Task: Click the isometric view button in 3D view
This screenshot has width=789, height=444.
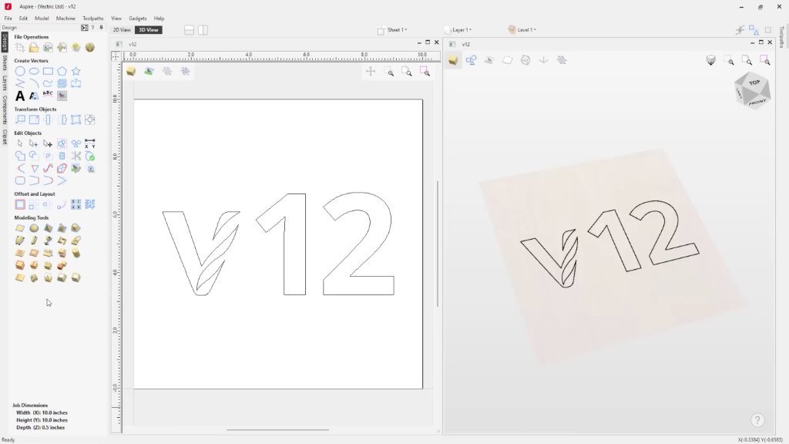Action: (710, 60)
